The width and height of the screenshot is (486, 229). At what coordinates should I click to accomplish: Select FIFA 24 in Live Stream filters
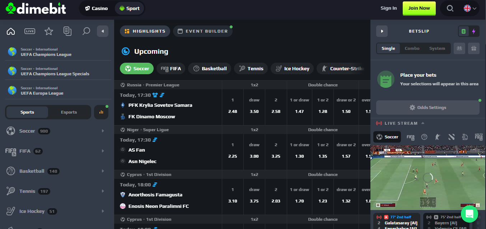pos(410,137)
